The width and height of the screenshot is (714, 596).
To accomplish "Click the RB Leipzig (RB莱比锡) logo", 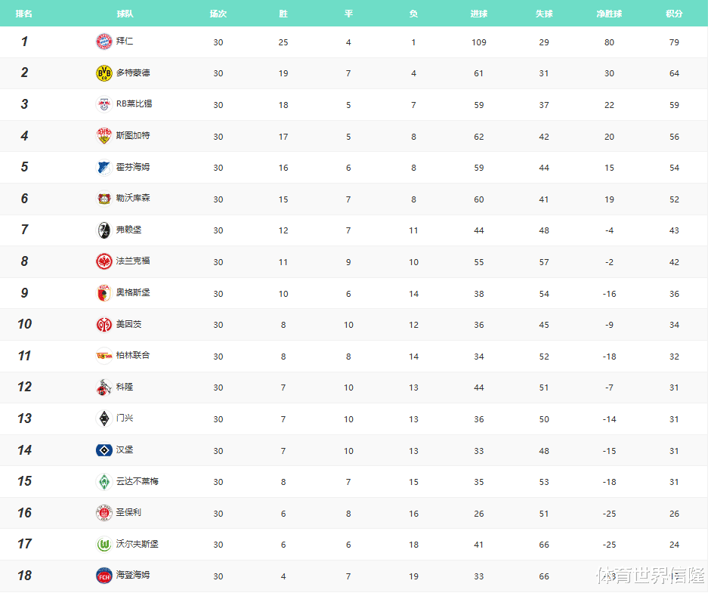I will pyautogui.click(x=104, y=104).
